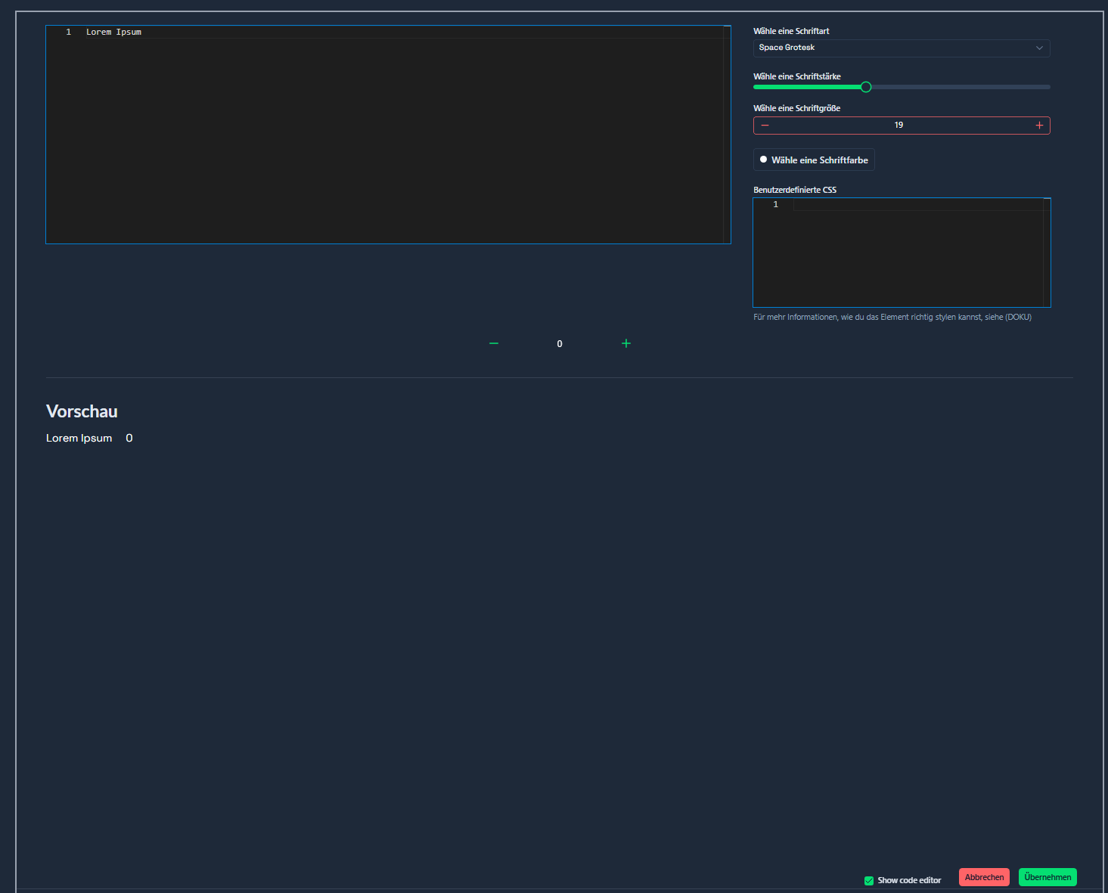The image size is (1108, 893).
Task: Expand the Schriftart dropdown chevron
Action: pyautogui.click(x=1039, y=48)
